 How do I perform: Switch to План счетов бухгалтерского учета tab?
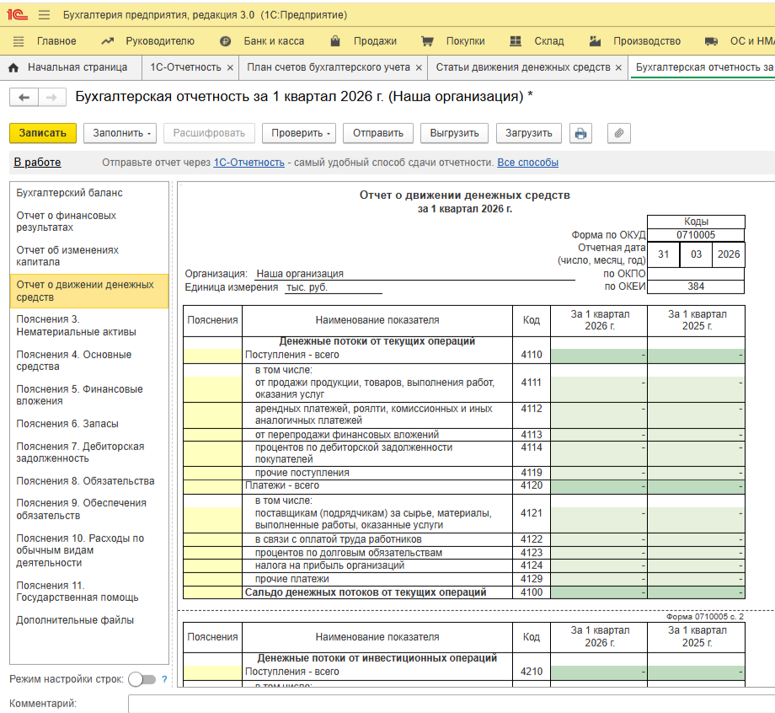[329, 67]
